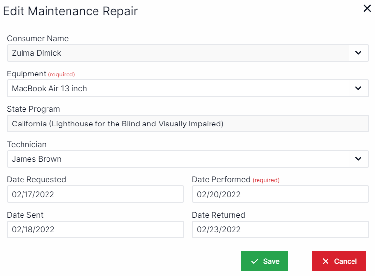
Task: Expand the Technician dropdown arrow
Action: coord(358,159)
